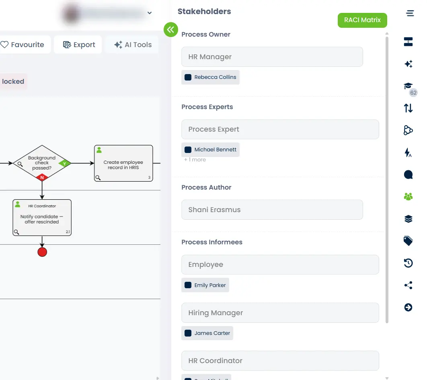Viewport: 427px width, 380px height.
Task: Click the Export button
Action: pos(79,45)
